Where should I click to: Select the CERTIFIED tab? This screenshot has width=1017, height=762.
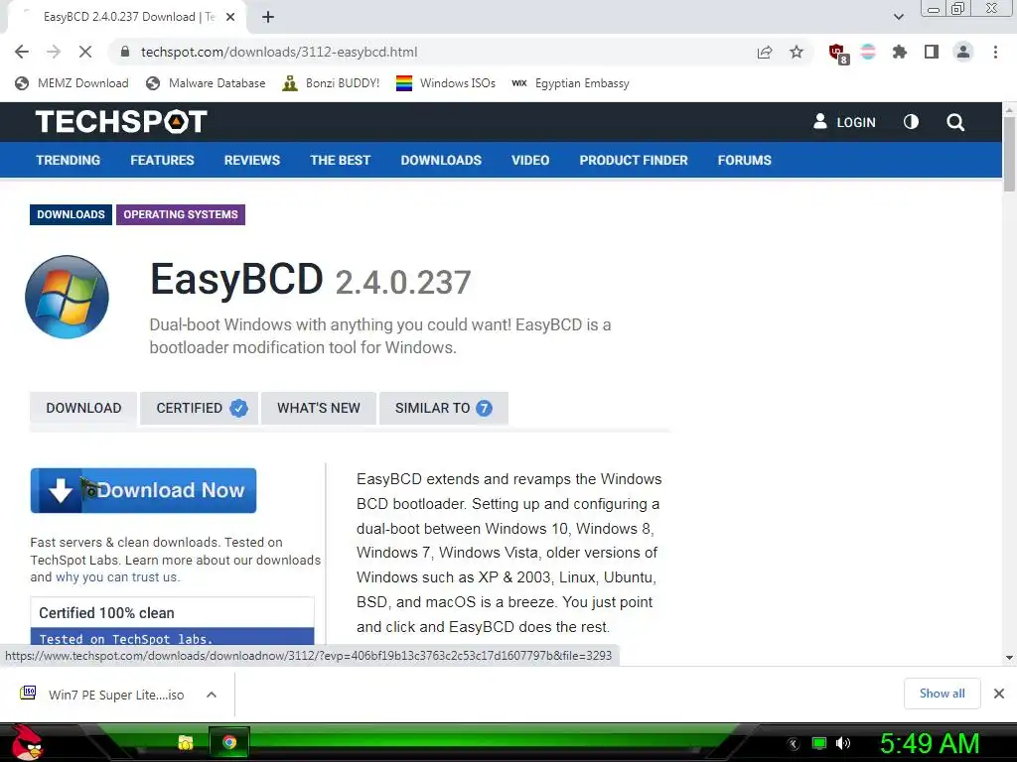point(199,408)
